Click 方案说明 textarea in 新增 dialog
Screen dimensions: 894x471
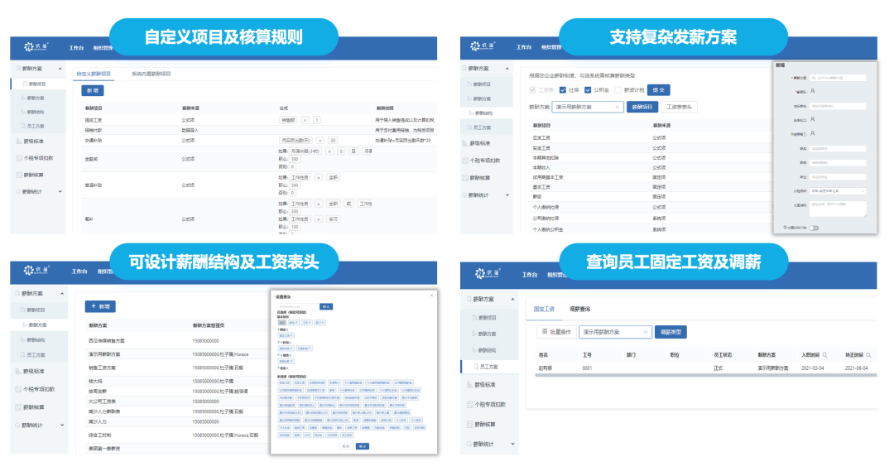838,208
